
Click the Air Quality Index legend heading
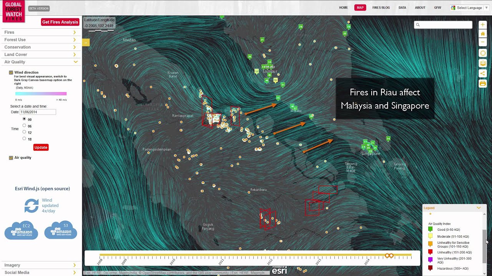(439, 223)
